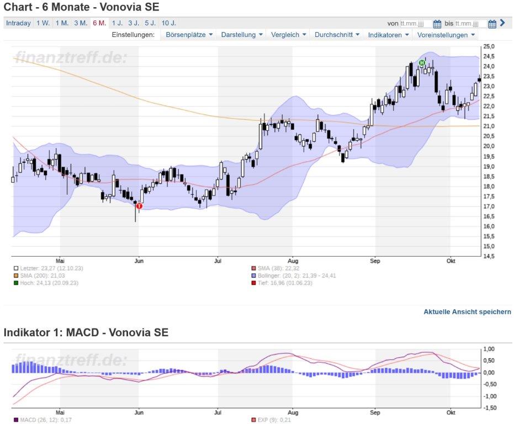Click 'Aktuelle Ansicht speichern' link
This screenshot has height=424, width=514.
[x=467, y=311]
